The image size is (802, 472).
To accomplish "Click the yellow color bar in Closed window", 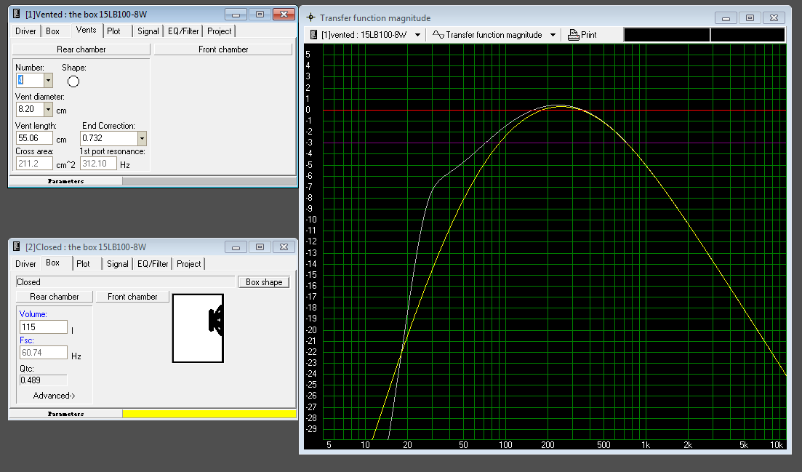I will point(209,414).
